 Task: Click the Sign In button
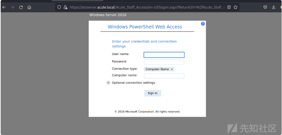click(152, 93)
